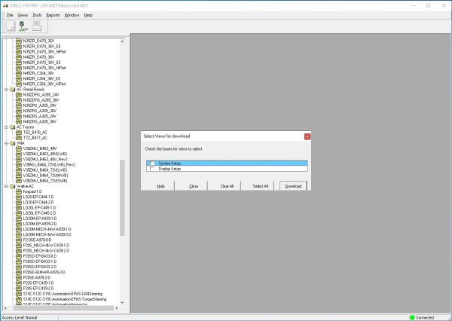Select the System Setup row label
This screenshot has width=452, height=321.
pos(169,164)
